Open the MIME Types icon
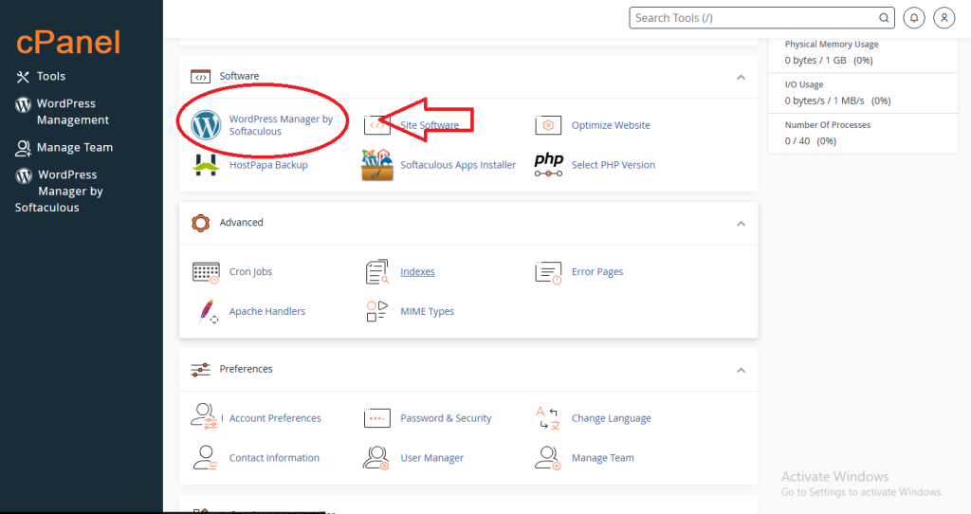This screenshot has width=971, height=514. (x=377, y=311)
